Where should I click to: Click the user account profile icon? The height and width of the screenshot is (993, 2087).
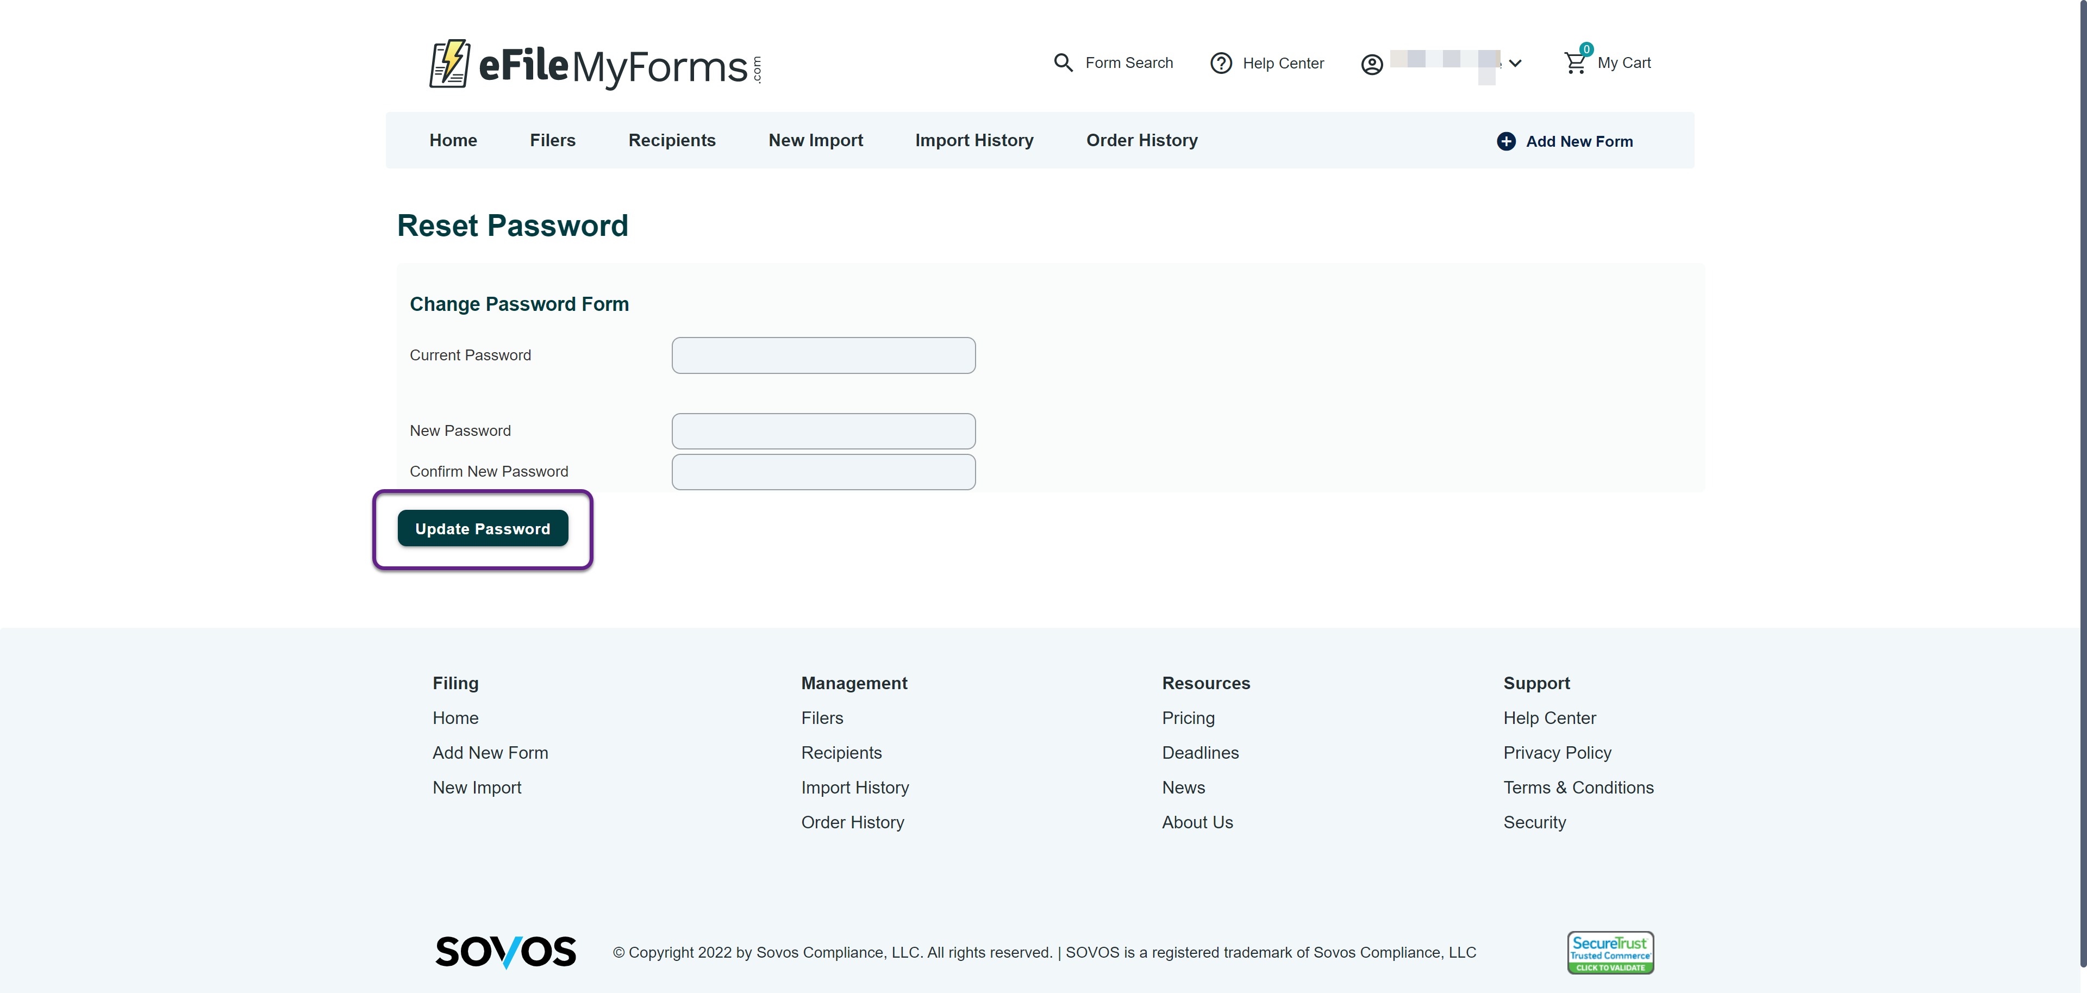[1372, 64]
